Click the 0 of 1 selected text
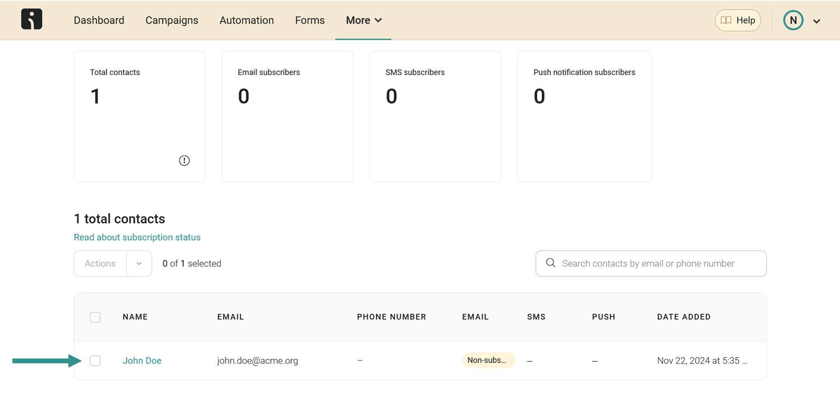 [192, 264]
